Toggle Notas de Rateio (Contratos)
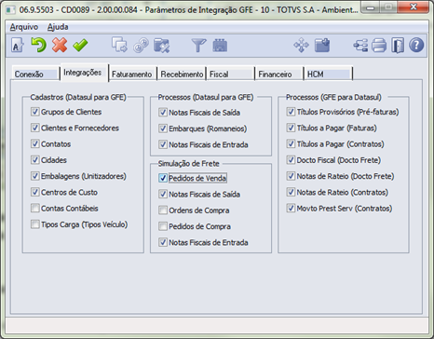The height and width of the screenshot is (339, 434). point(291,192)
